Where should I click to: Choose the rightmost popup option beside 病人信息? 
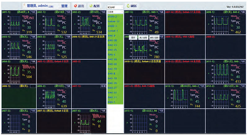[x=154, y=38]
